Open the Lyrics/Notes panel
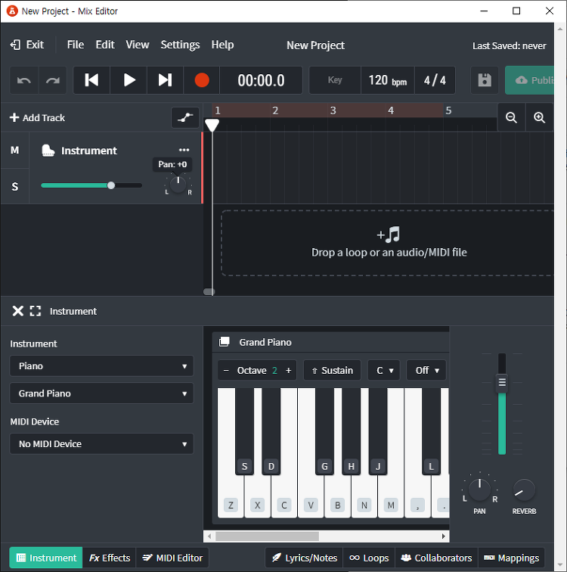Viewport: 567px width, 572px height. pos(304,558)
